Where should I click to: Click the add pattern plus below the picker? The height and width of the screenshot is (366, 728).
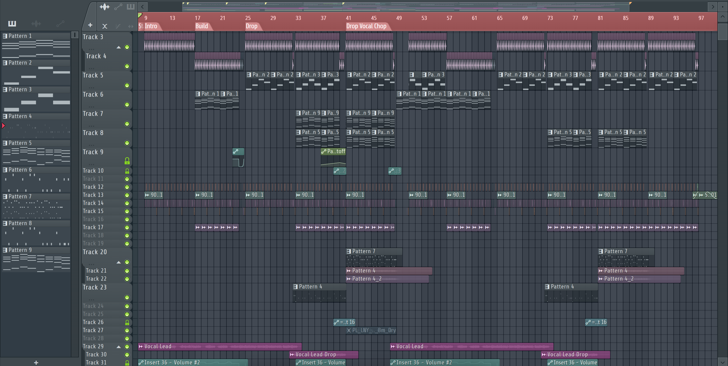36,363
